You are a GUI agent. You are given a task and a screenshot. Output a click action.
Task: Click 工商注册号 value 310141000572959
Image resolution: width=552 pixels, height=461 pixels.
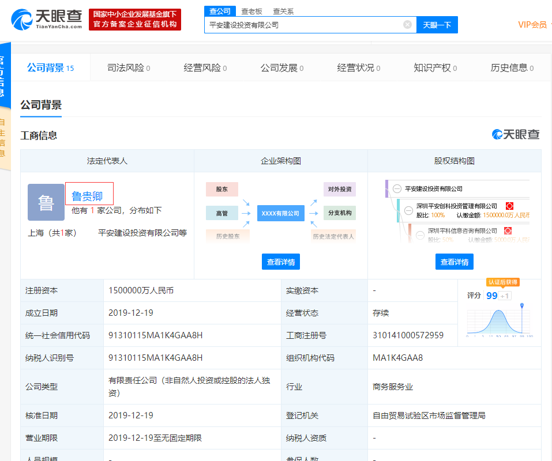pyautogui.click(x=408, y=335)
